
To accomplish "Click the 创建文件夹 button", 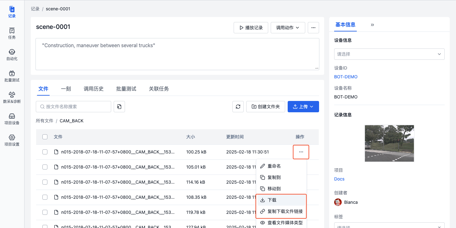I will (x=265, y=107).
